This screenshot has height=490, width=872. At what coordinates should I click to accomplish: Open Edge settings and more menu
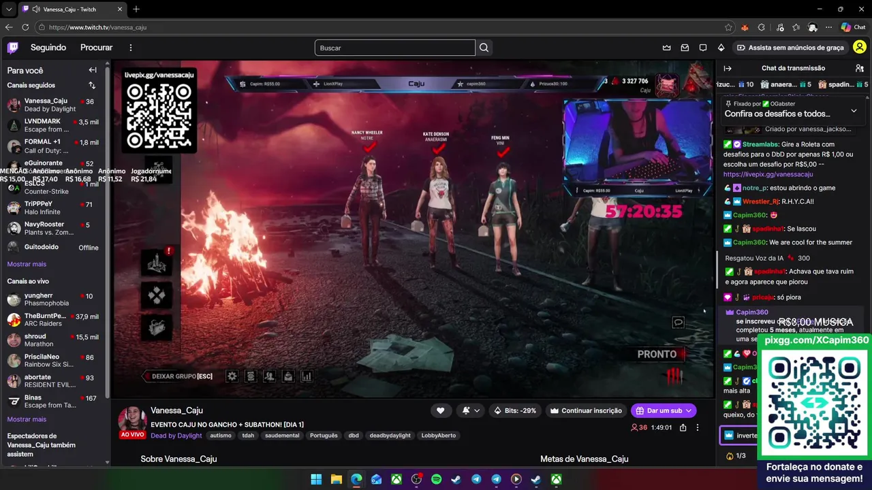coord(829,27)
